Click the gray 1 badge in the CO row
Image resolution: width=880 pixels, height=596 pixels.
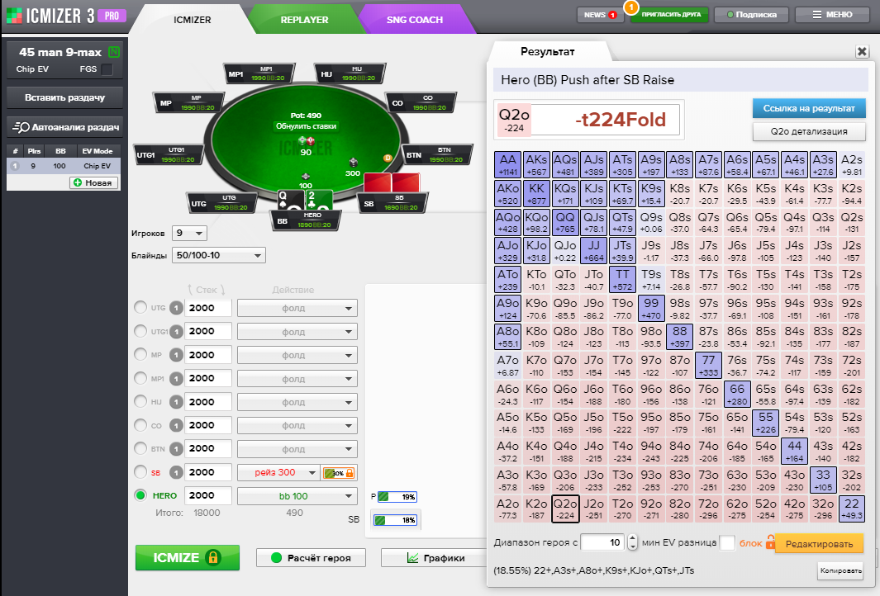click(x=176, y=426)
